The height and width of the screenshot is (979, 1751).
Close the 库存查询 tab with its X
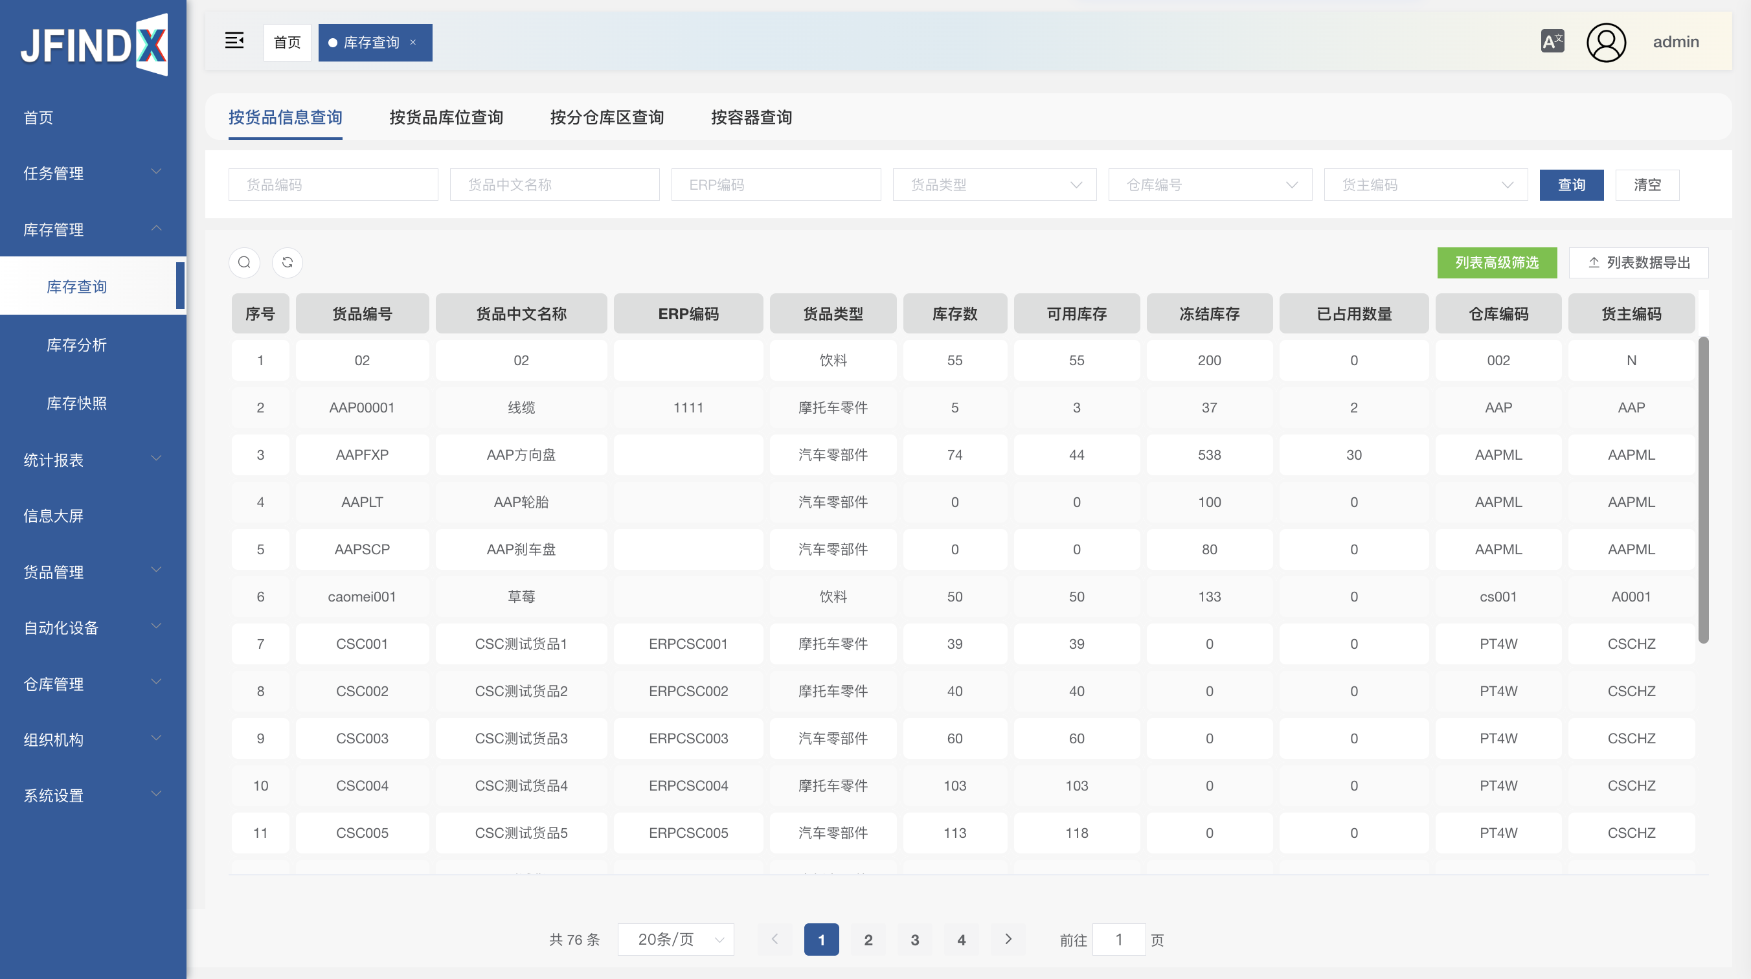[x=412, y=42]
